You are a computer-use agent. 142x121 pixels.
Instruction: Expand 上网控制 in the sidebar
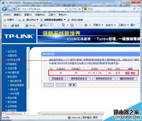click(x=12, y=106)
